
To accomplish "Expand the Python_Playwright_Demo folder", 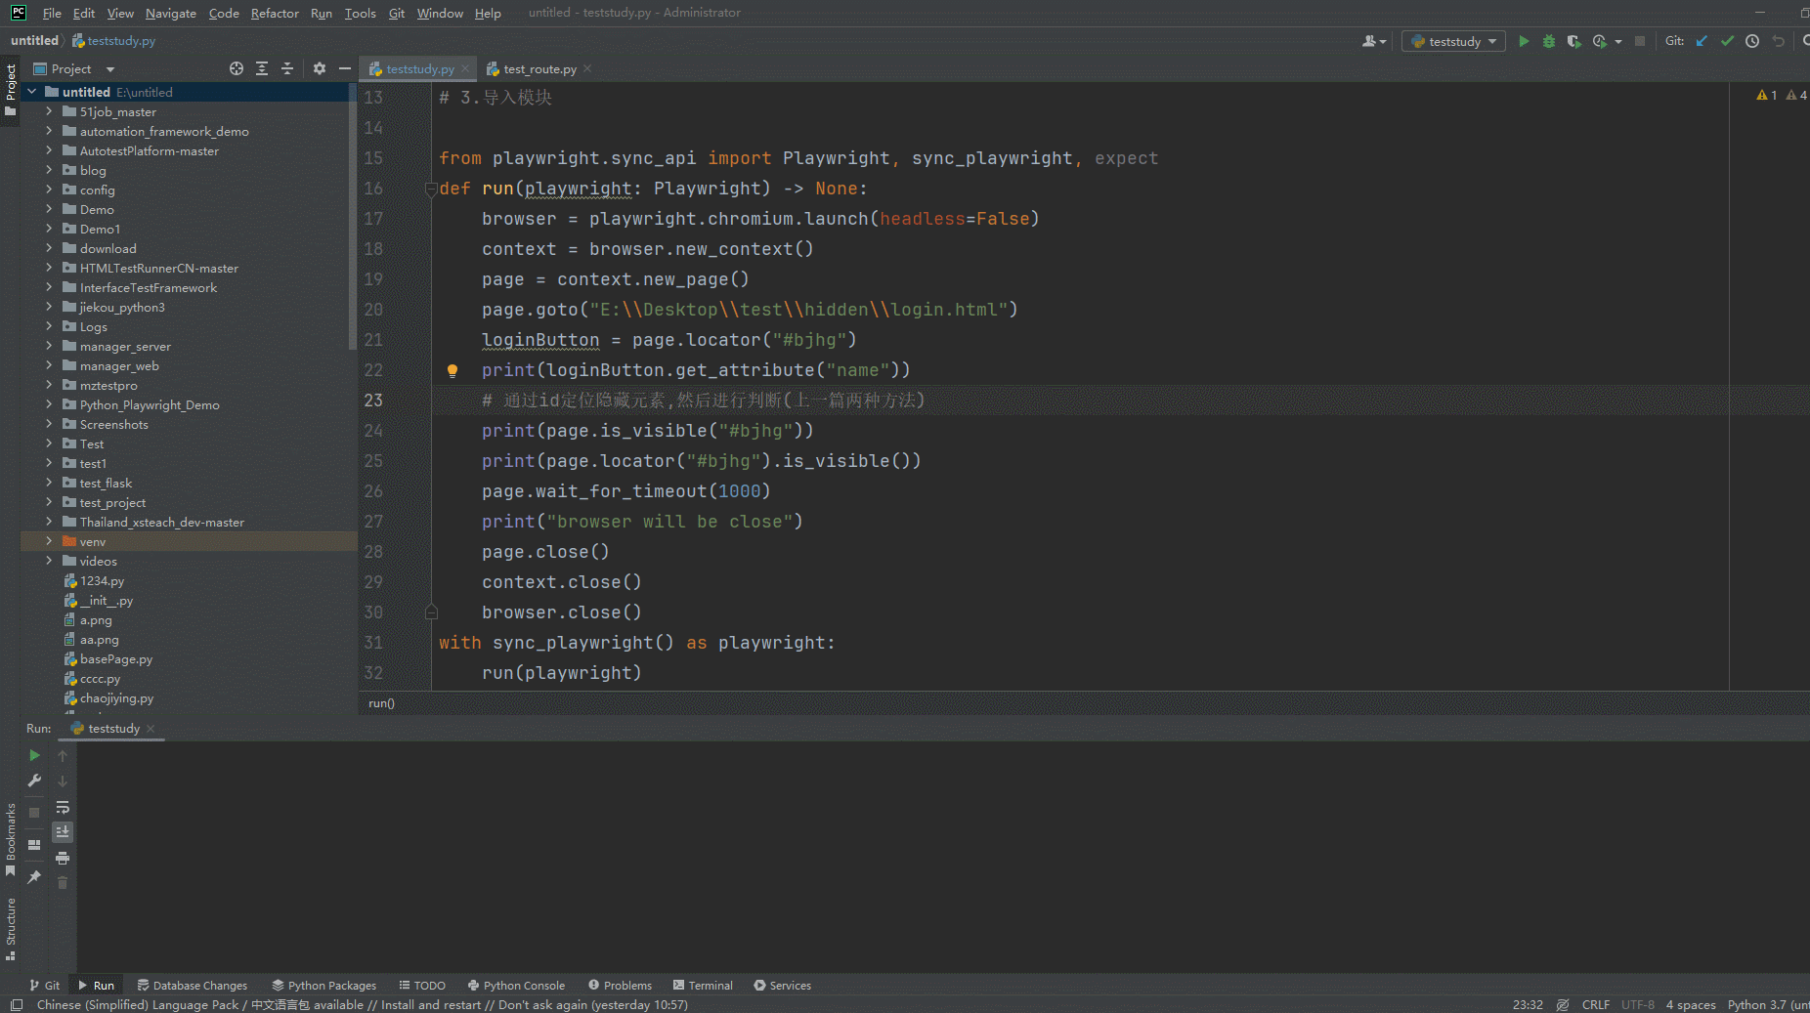I will [49, 404].
